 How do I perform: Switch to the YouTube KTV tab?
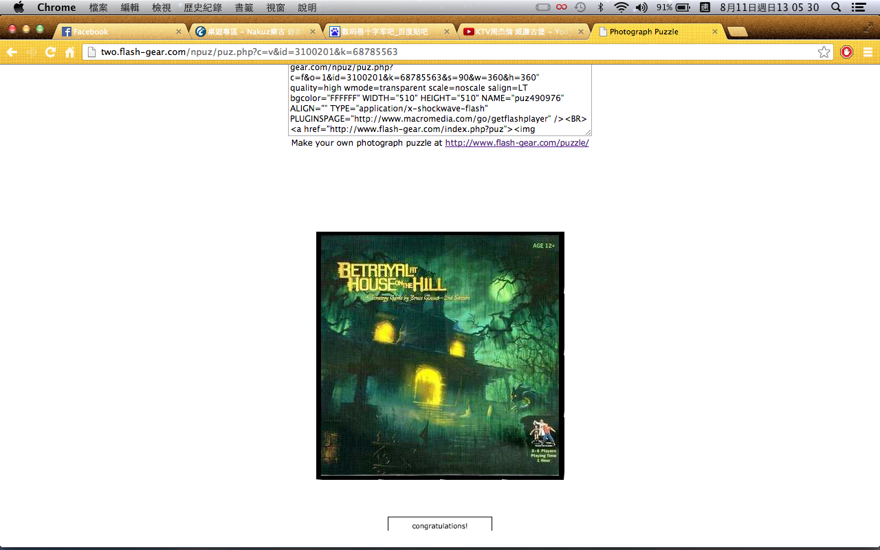point(520,32)
